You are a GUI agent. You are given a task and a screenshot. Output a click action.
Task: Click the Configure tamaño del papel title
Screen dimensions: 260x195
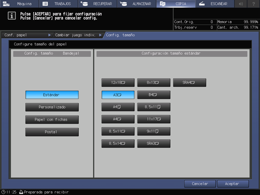click(40, 44)
